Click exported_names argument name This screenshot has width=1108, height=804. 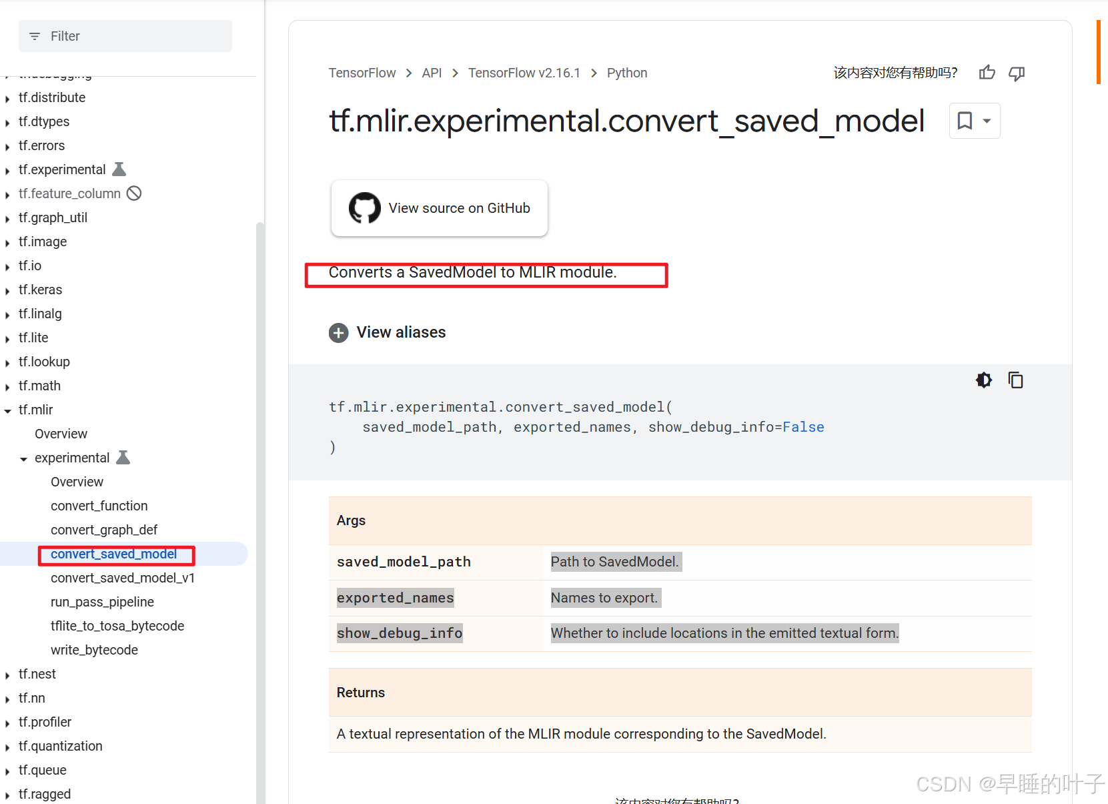point(395,598)
